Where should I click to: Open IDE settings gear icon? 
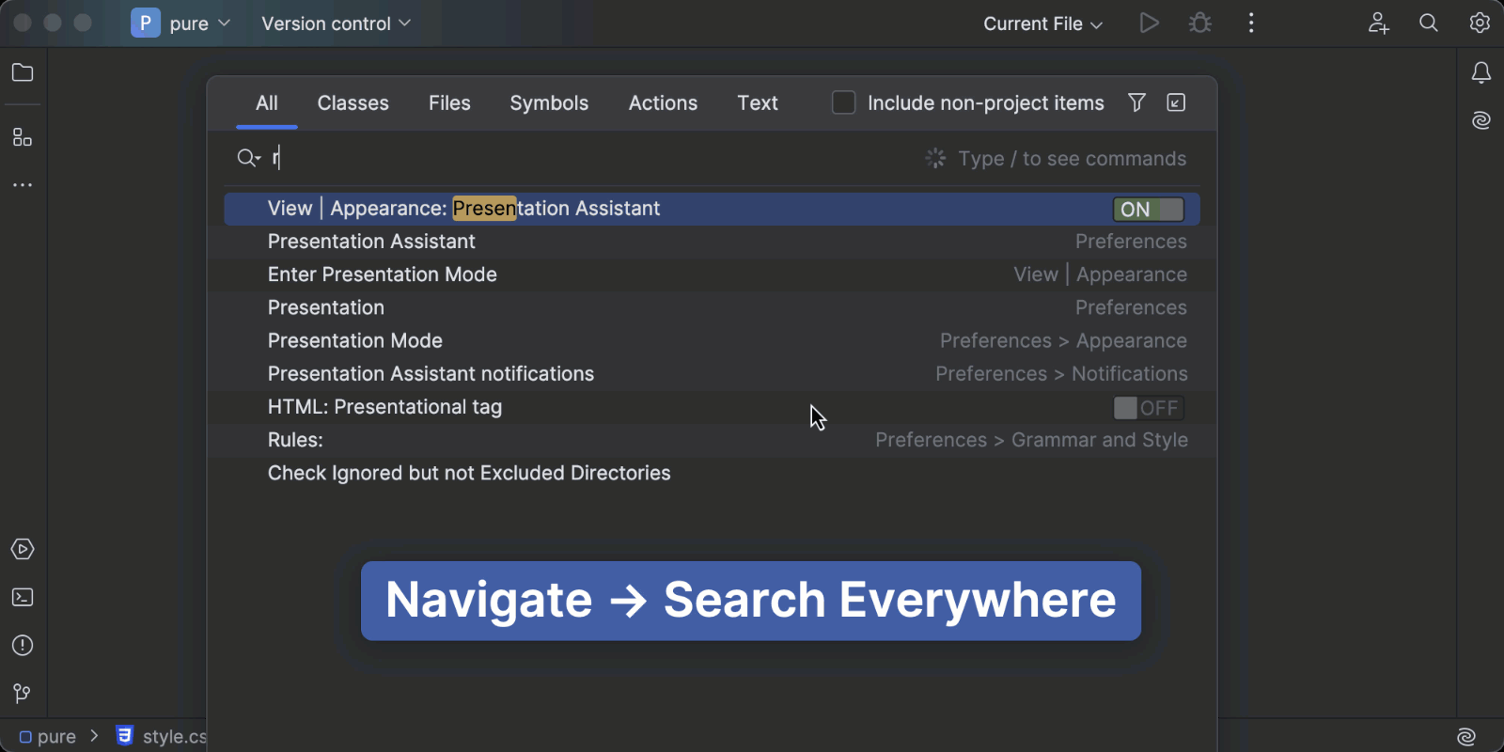point(1480,23)
